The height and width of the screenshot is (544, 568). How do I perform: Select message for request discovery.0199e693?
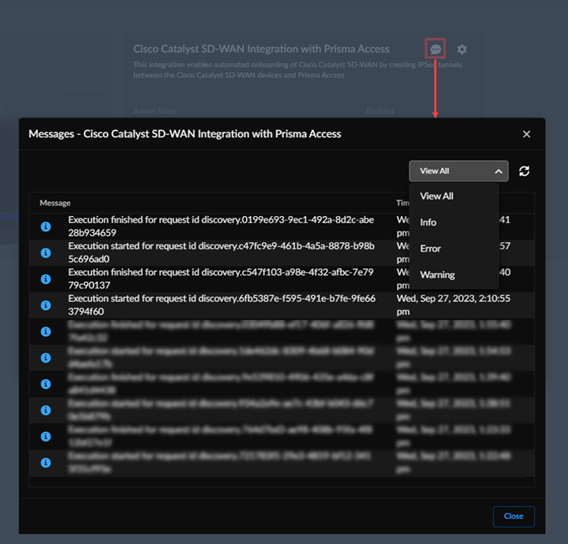(x=221, y=226)
